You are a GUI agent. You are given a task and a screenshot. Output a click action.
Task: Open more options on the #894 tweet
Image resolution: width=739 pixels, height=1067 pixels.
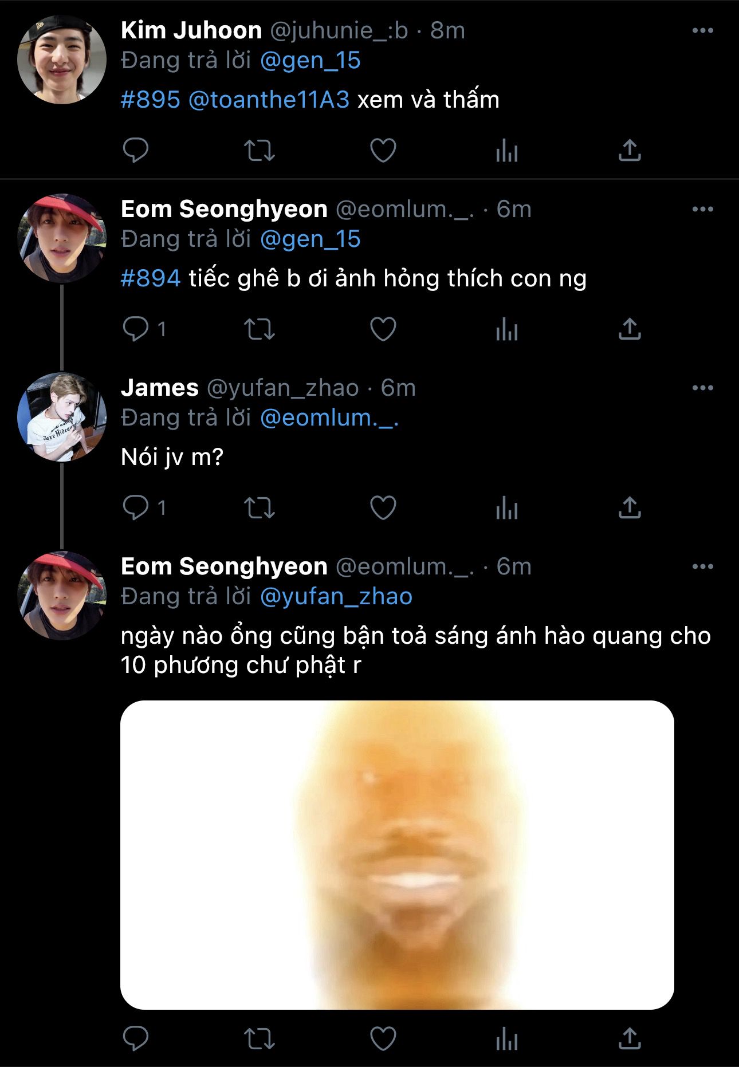click(x=702, y=209)
